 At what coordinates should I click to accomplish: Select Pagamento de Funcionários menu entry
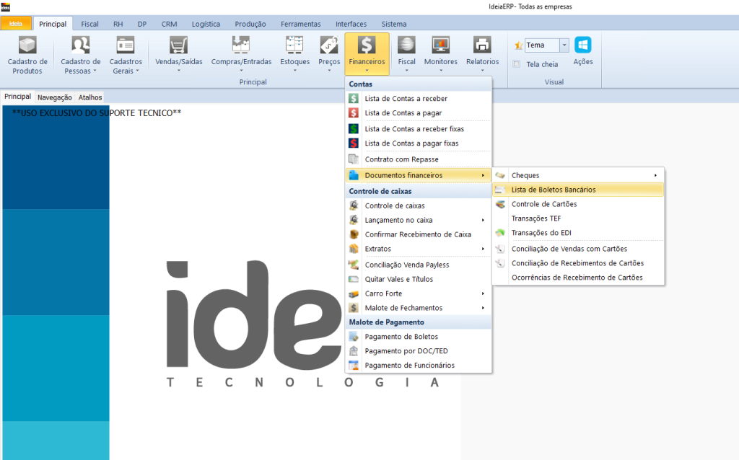click(x=409, y=366)
